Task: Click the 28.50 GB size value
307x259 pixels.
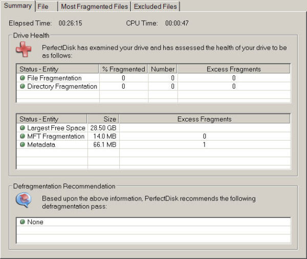Action: tap(103, 128)
